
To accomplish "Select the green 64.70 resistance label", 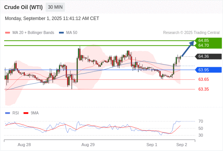I will coord(203,45).
